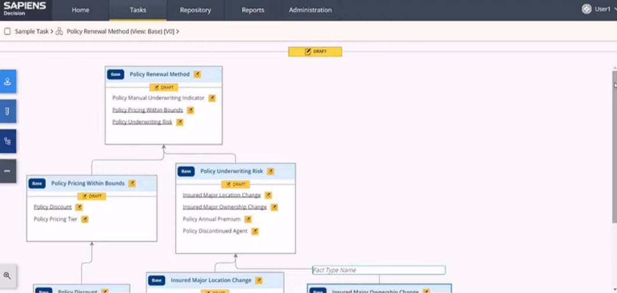The image size is (617, 293).
Task: Click the zoom magnifier button
Action: click(8, 276)
